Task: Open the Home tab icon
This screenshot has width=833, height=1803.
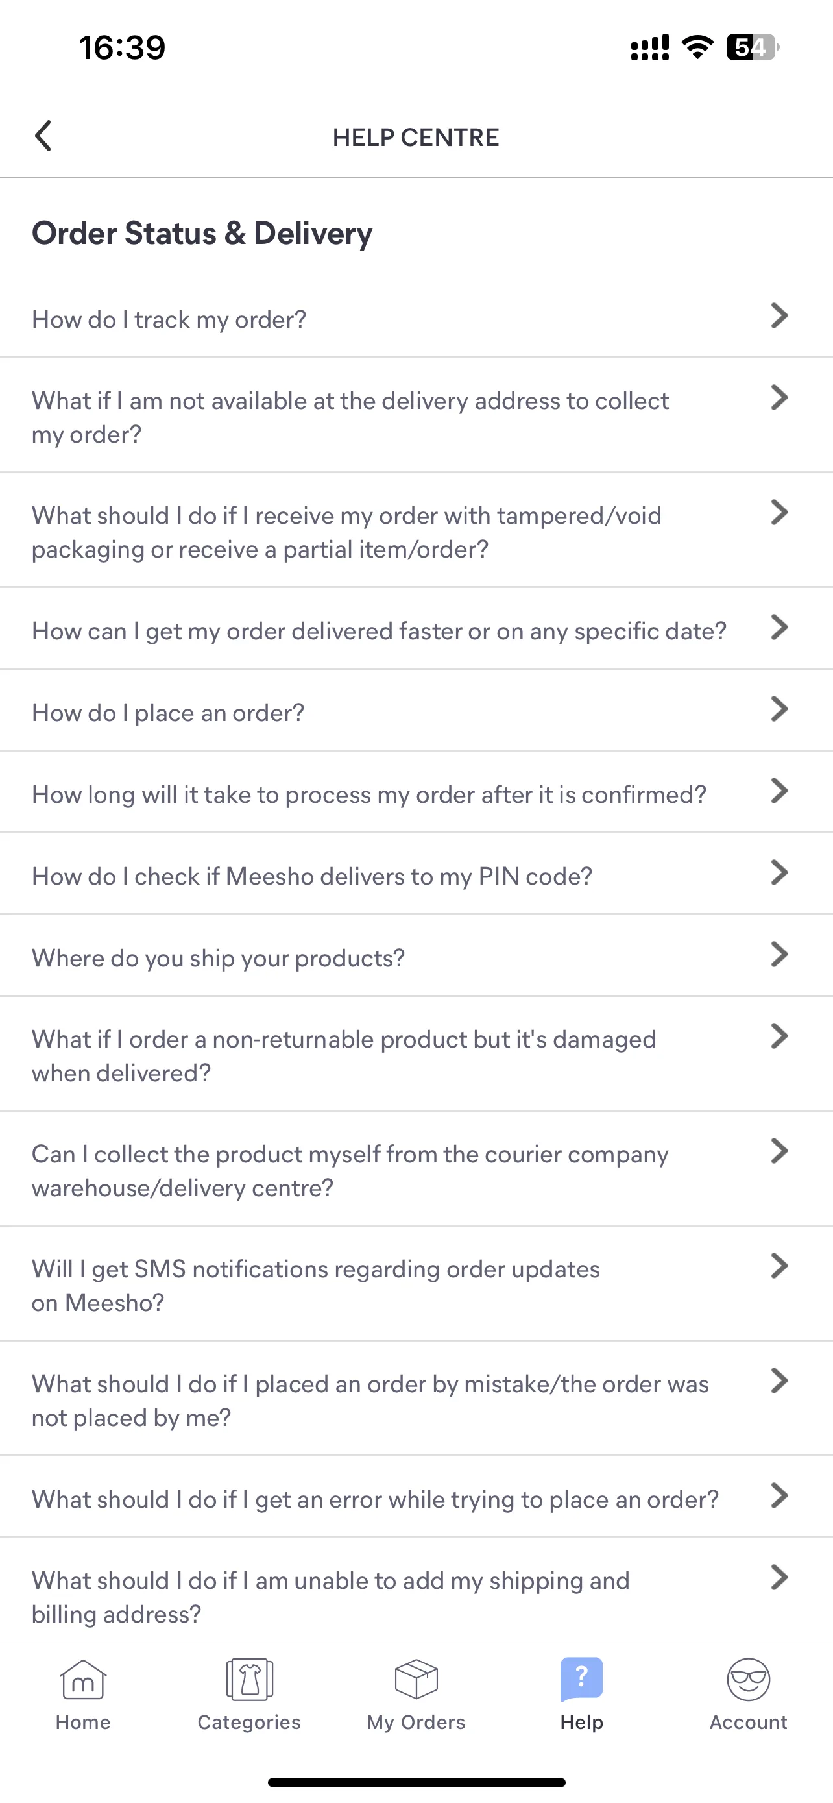Action: coord(83,1679)
